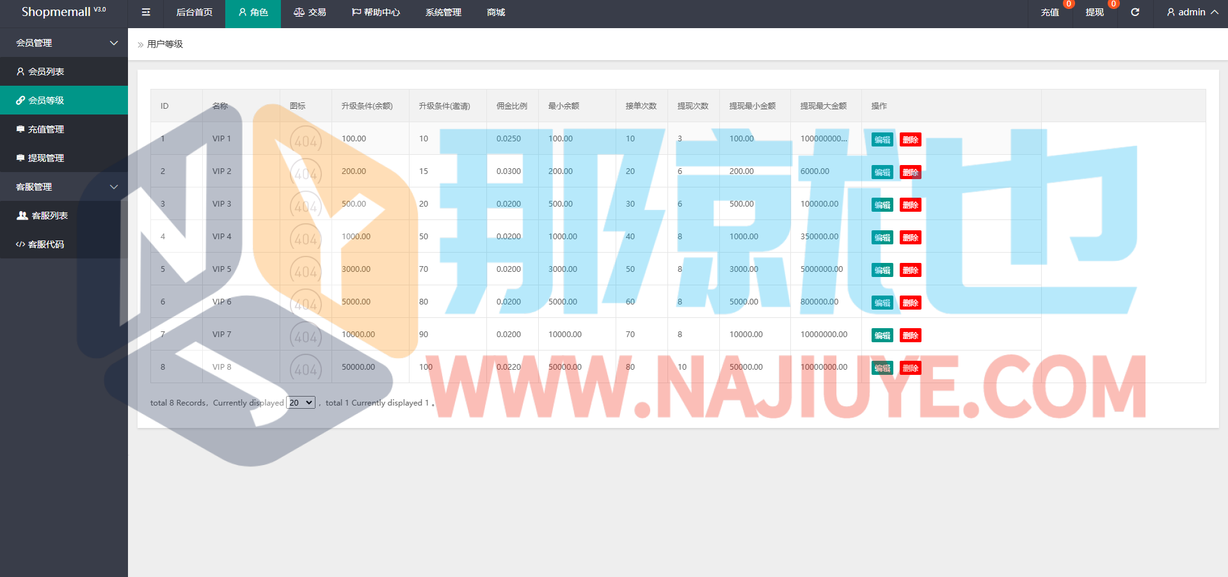Open the 充值 notification badge item
The width and height of the screenshot is (1228, 577).
(1050, 12)
